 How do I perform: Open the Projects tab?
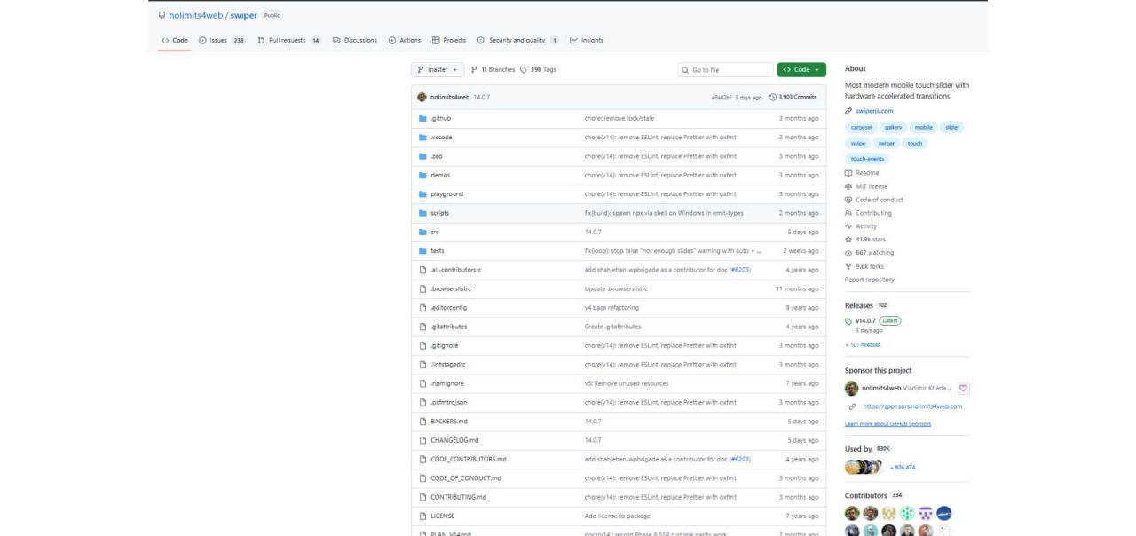click(449, 40)
